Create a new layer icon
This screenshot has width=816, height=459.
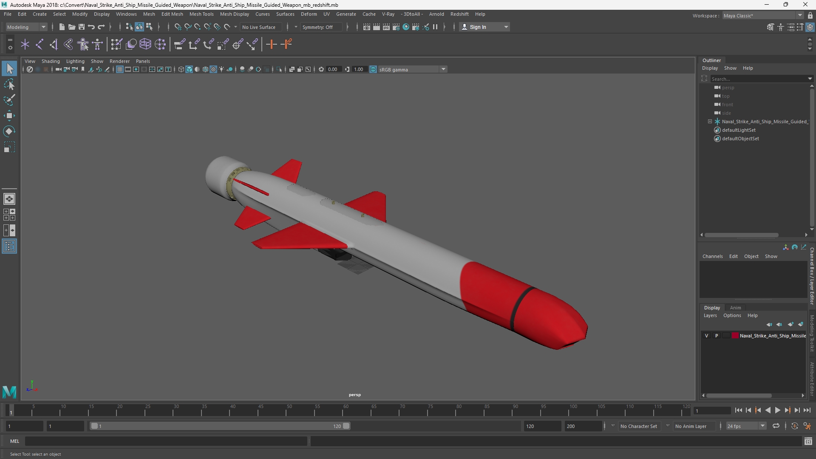pos(790,324)
